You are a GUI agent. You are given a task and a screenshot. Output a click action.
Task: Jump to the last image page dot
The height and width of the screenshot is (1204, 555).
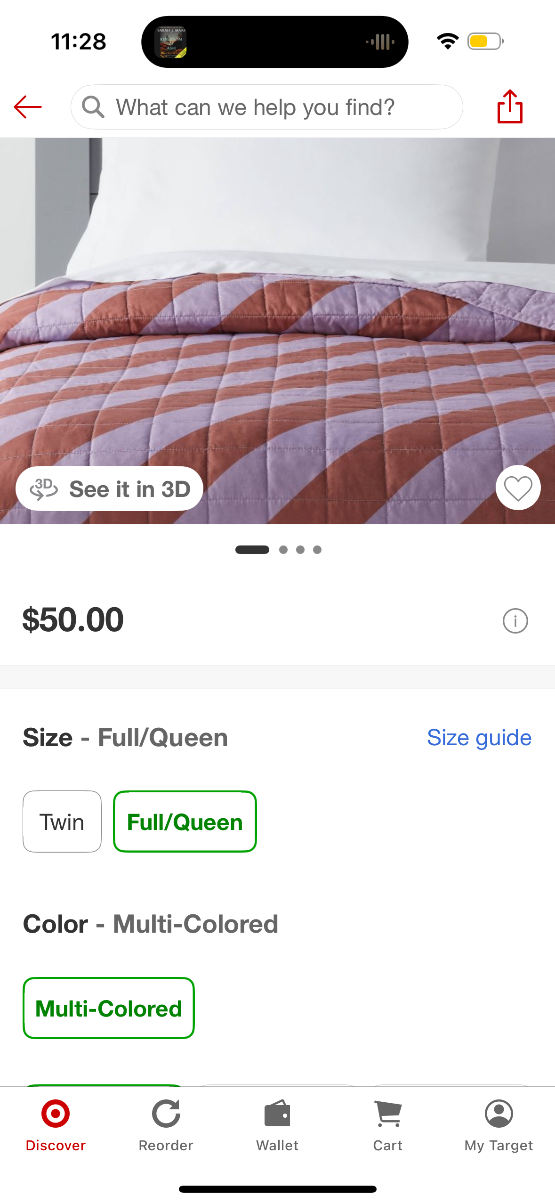317,550
